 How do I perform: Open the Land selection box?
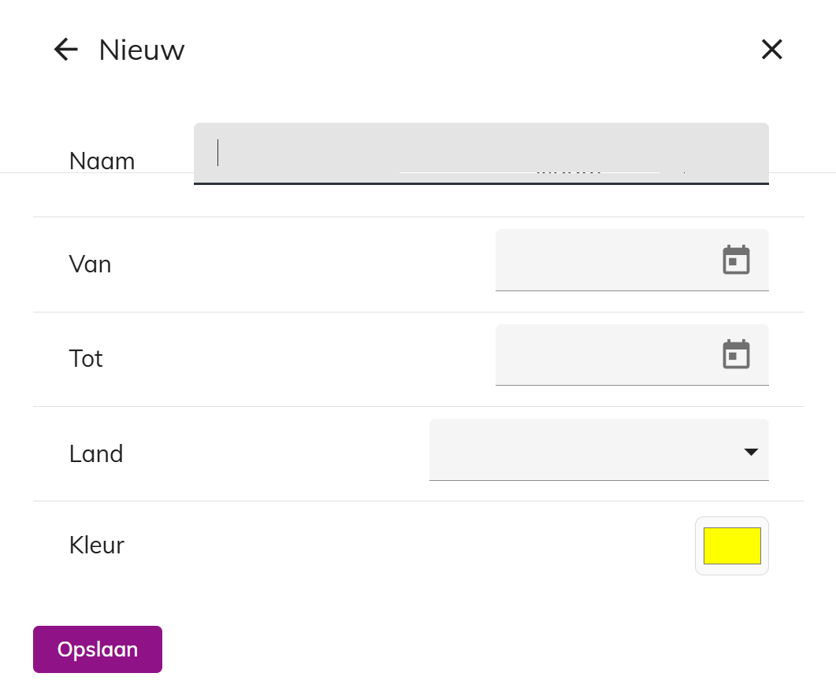(599, 449)
